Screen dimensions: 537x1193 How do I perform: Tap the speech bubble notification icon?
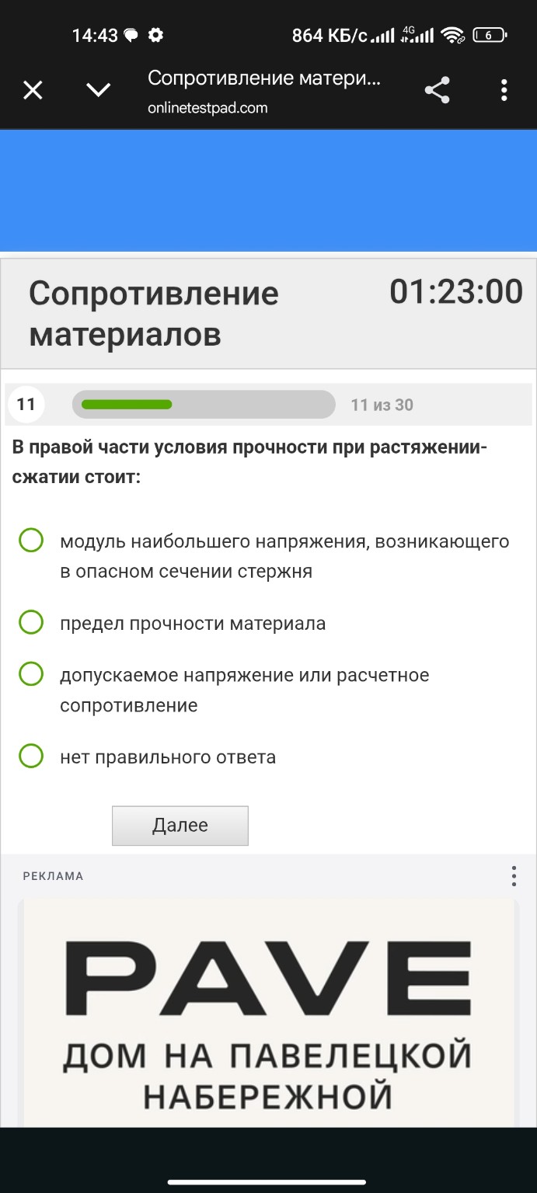(129, 34)
